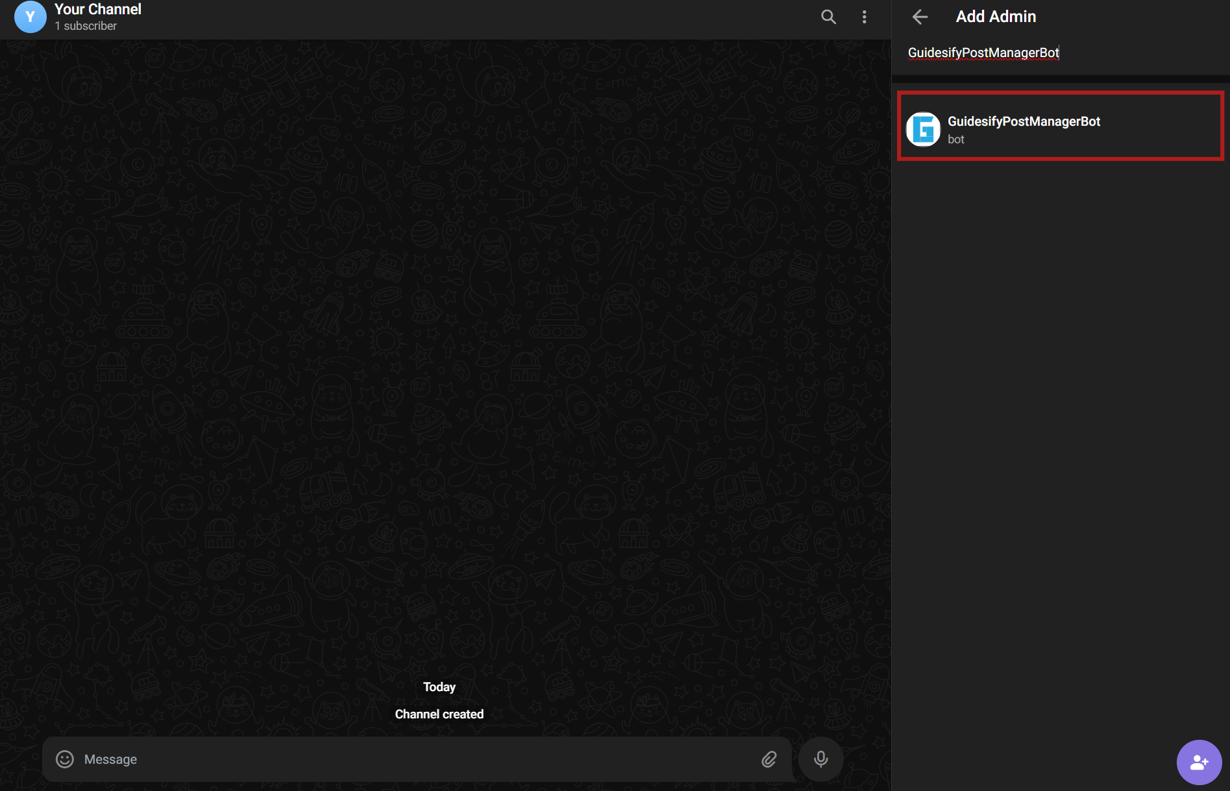
Task: Click the bot label under GuidesifyPostManagerBot
Action: pos(955,139)
